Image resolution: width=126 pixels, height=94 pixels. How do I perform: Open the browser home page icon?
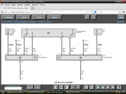tap(124, 12)
